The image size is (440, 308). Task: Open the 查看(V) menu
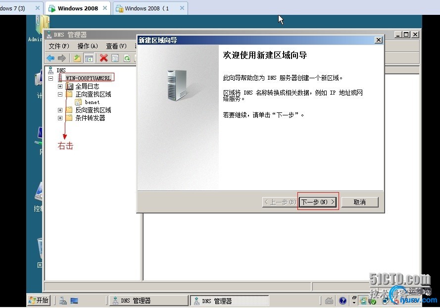coord(116,46)
